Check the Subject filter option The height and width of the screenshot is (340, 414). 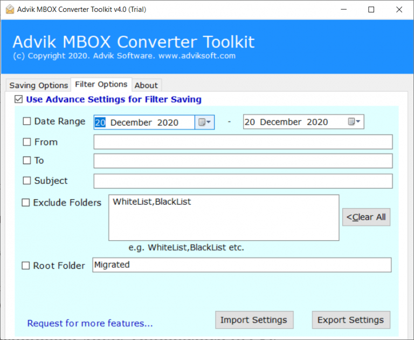click(x=27, y=181)
